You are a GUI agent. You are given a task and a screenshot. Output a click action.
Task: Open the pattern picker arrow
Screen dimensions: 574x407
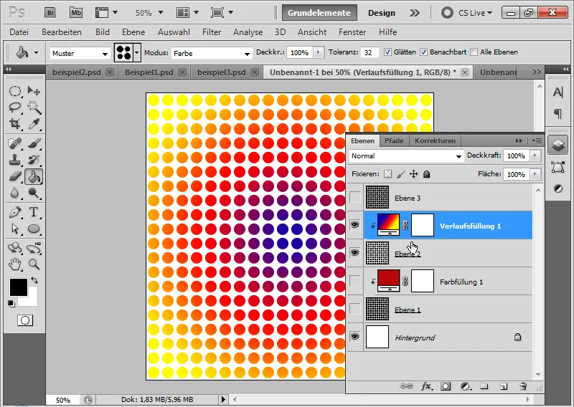coord(137,53)
